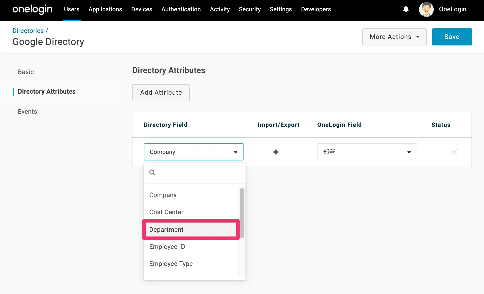Viewport: 484px width, 294px height.
Task: Go to the Security menu
Action: 250,9
